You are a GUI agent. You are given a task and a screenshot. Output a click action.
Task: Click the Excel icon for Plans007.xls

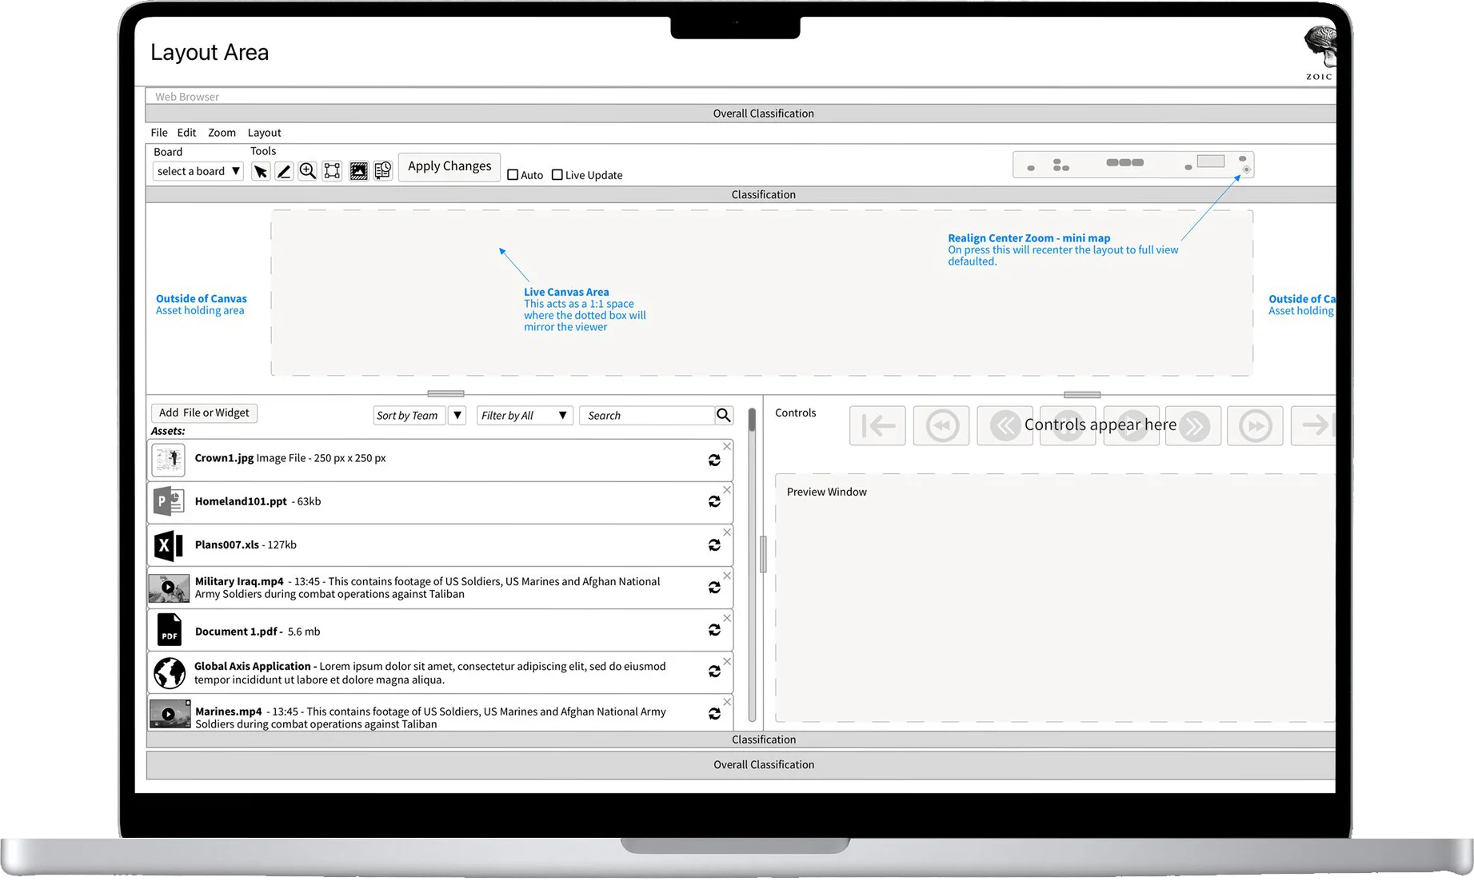169,545
